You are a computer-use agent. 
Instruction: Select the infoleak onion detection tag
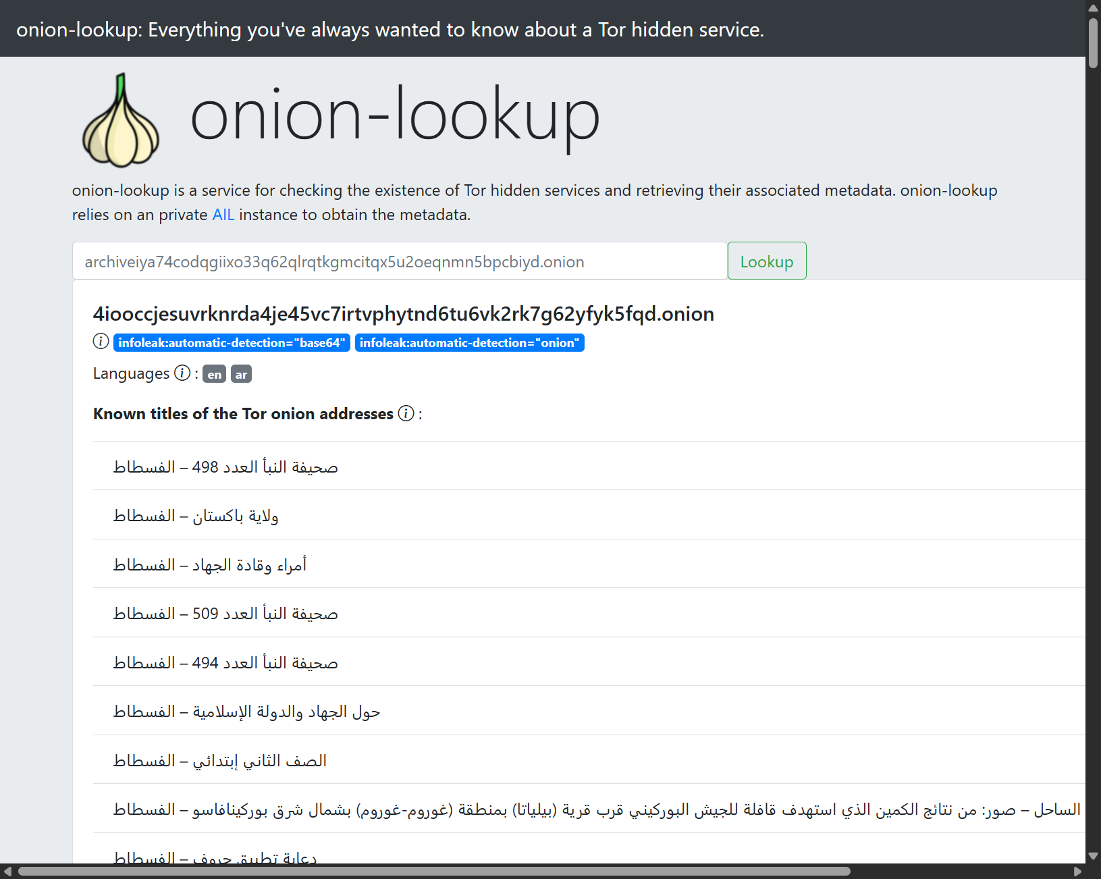469,343
